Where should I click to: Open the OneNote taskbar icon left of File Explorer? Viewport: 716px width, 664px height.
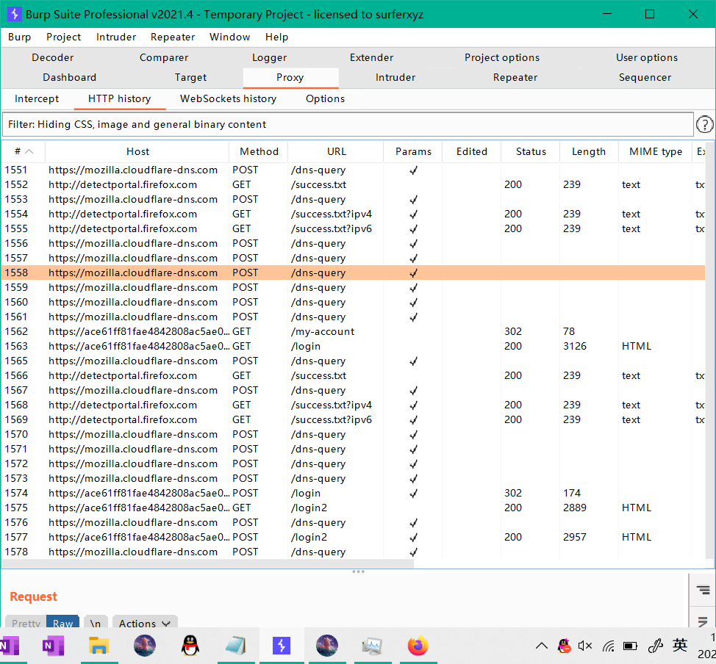tap(54, 646)
